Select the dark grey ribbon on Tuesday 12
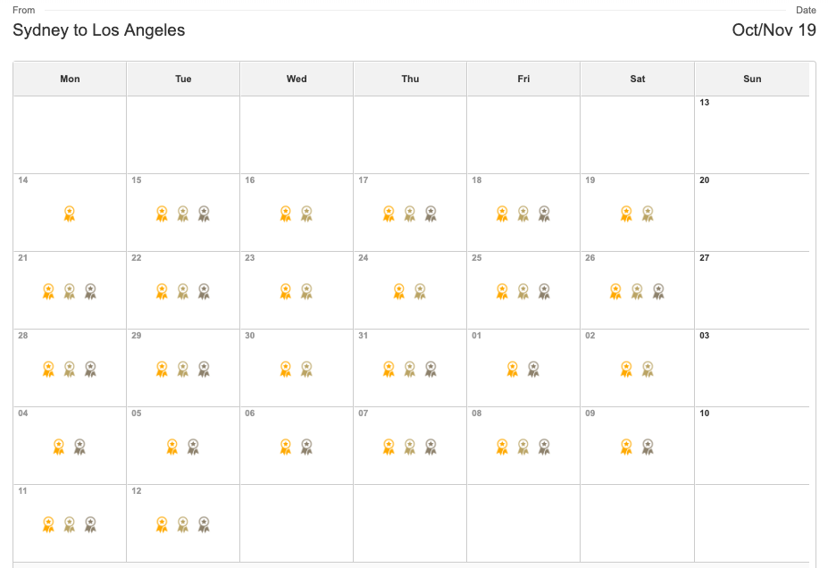Viewport: 828px width, 568px height. coord(204,524)
